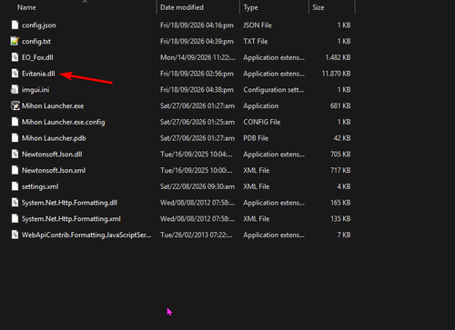Click the System.Net.Http.Formatting.dll file icon
This screenshot has height=330, width=455.
tap(15, 202)
